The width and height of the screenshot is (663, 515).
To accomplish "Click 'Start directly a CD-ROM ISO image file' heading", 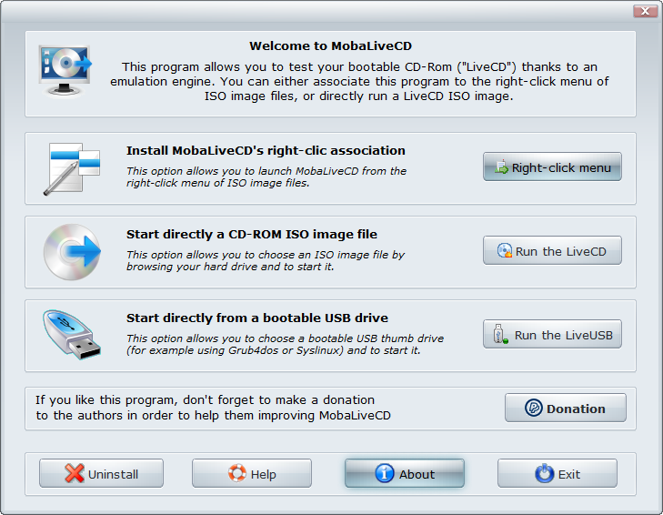I will tap(252, 235).
